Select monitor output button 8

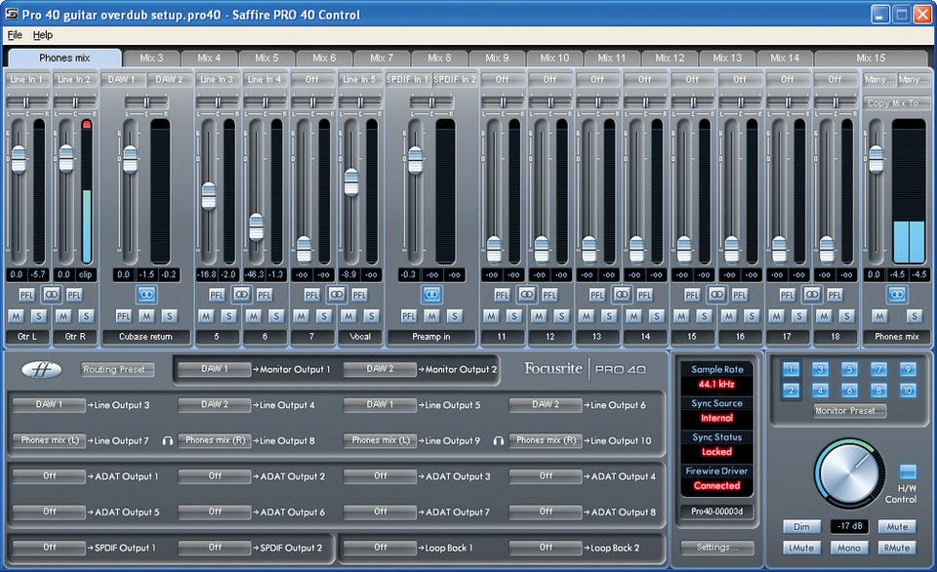pyautogui.click(x=878, y=390)
